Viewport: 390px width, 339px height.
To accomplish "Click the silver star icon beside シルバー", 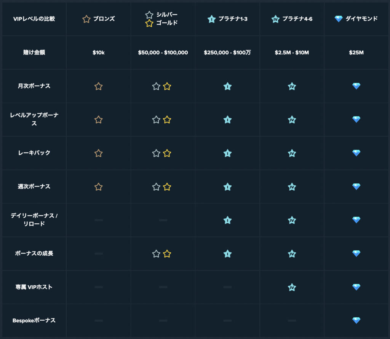I will tap(149, 14).
